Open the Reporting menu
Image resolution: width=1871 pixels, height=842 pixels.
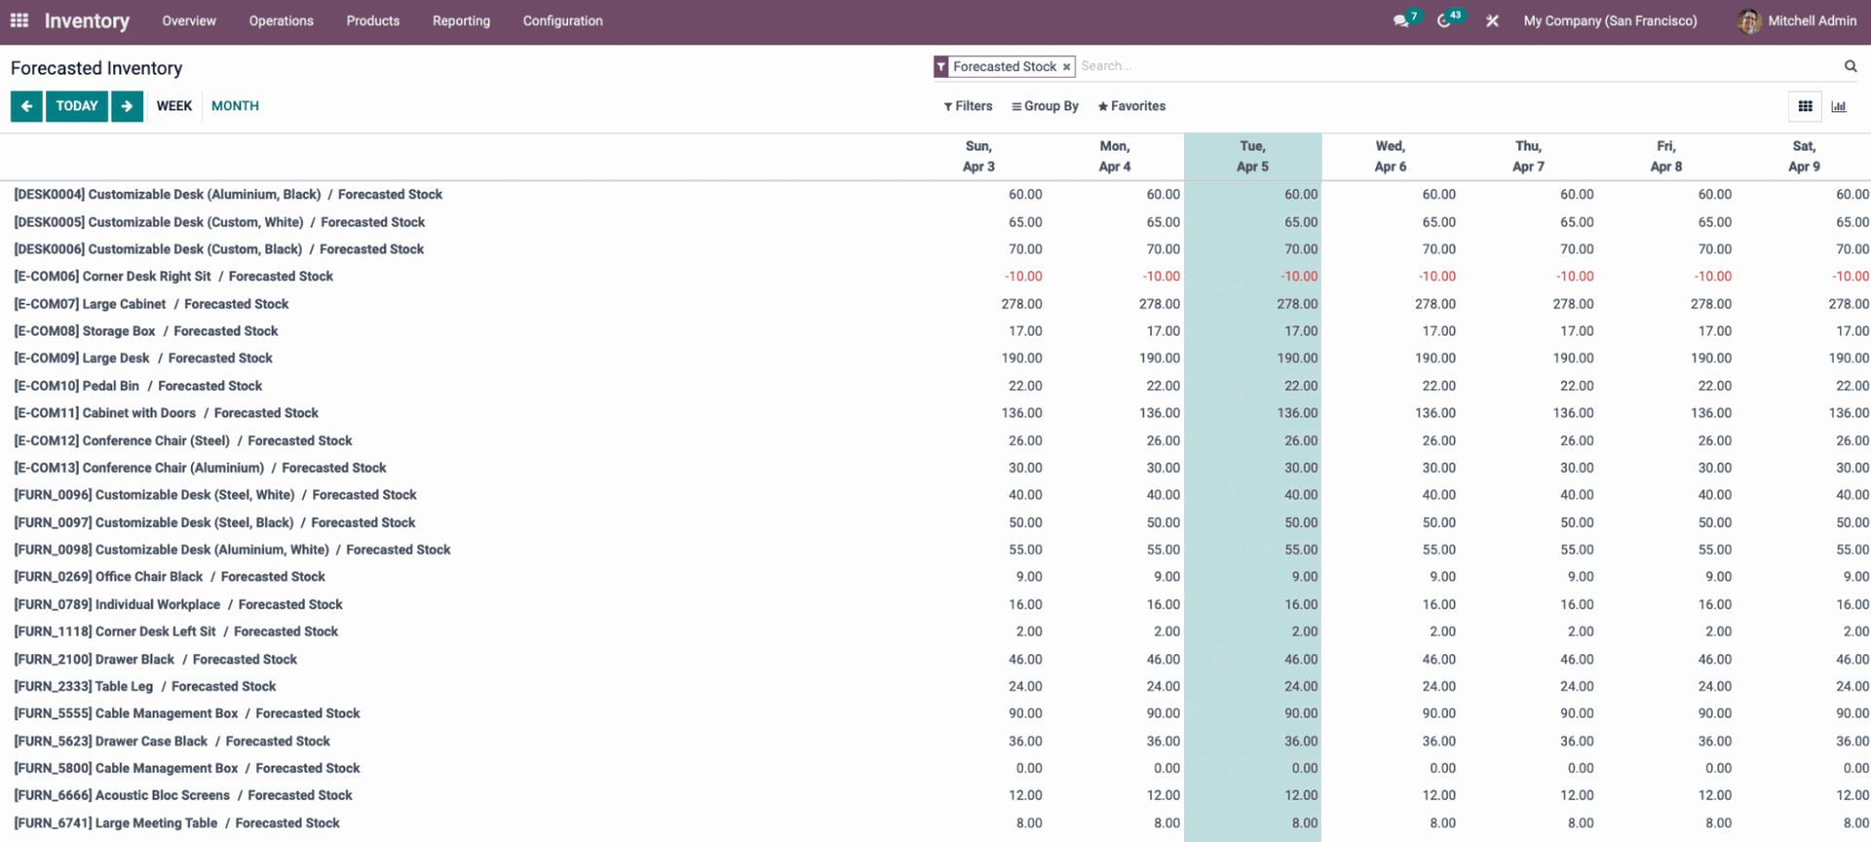coord(461,20)
